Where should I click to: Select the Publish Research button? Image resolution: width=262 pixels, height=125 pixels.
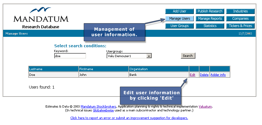[x=210, y=11]
